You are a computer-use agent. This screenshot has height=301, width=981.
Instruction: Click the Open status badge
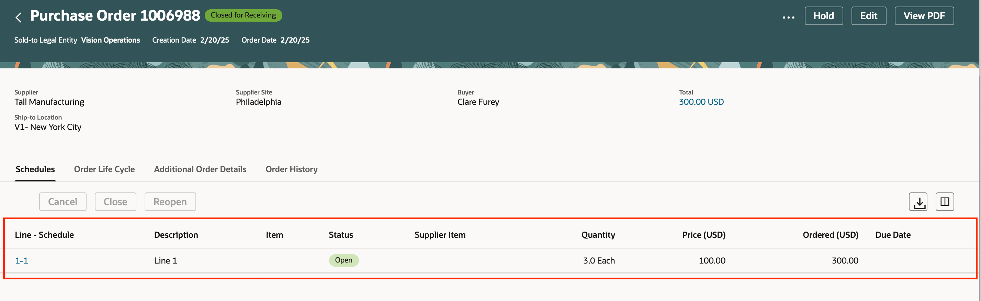[343, 260]
